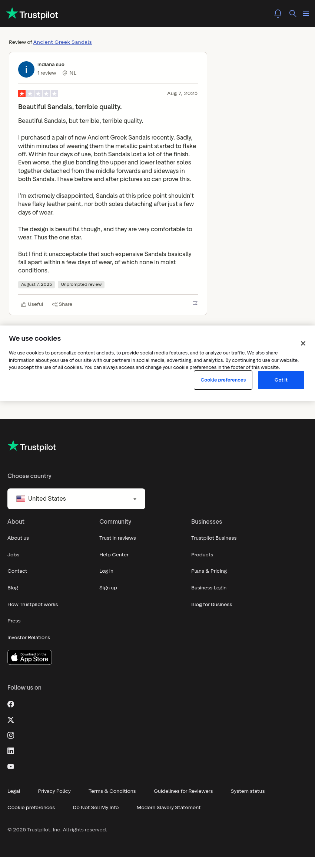Open Terms & Conditions link
The width and height of the screenshot is (315, 857).
(x=112, y=791)
